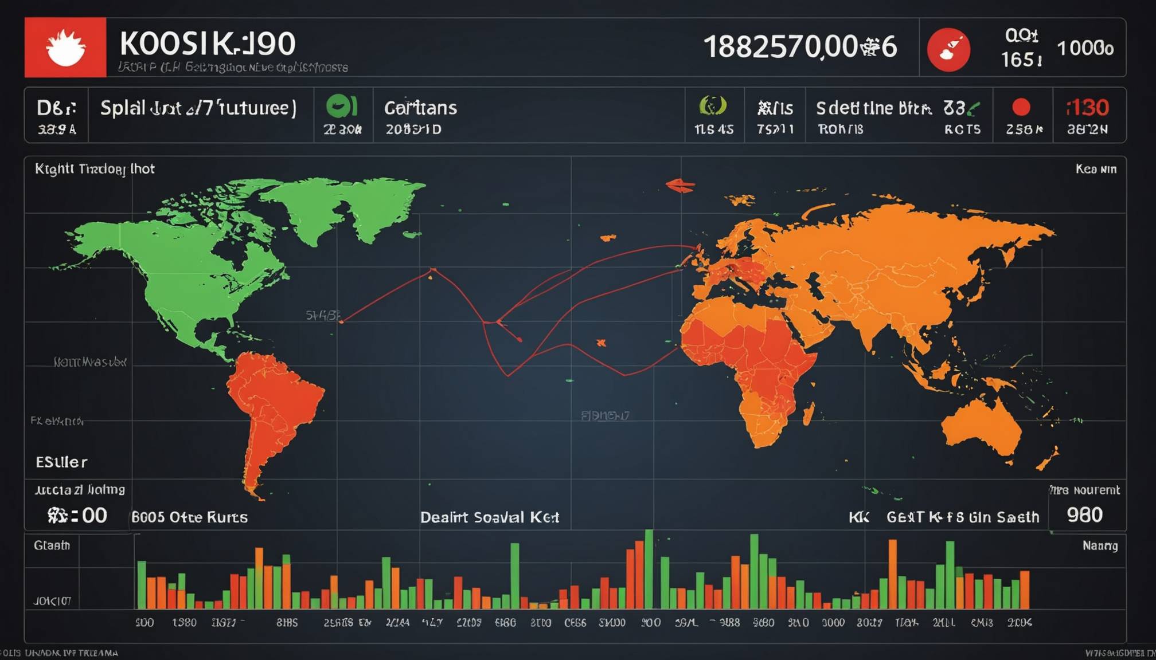Click the green oval icon above 2230k
Image resolution: width=1156 pixels, height=660 pixels.
click(342, 106)
